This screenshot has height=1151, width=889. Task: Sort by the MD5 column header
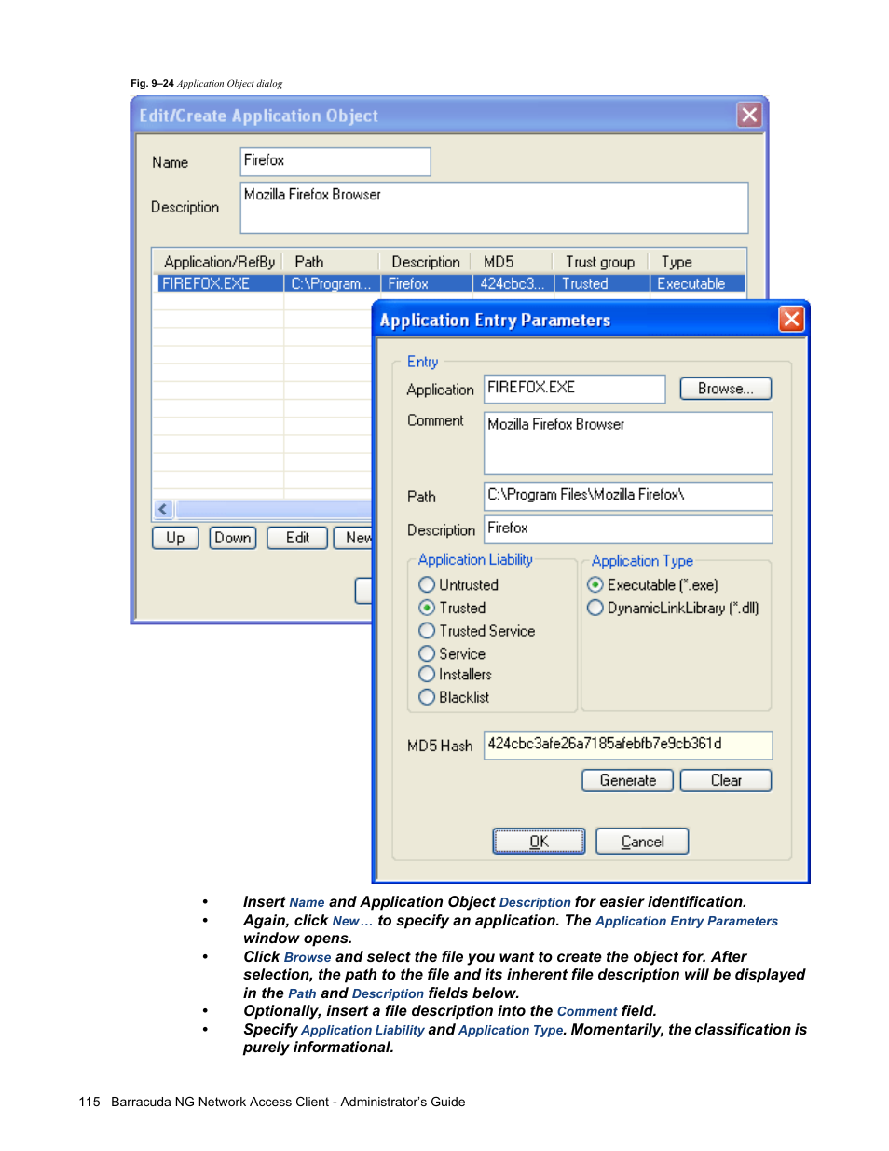tap(513, 262)
